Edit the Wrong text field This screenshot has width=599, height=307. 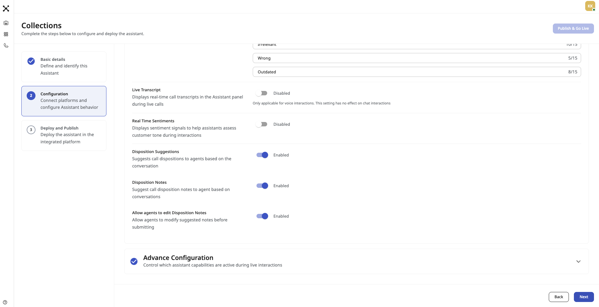(x=417, y=58)
